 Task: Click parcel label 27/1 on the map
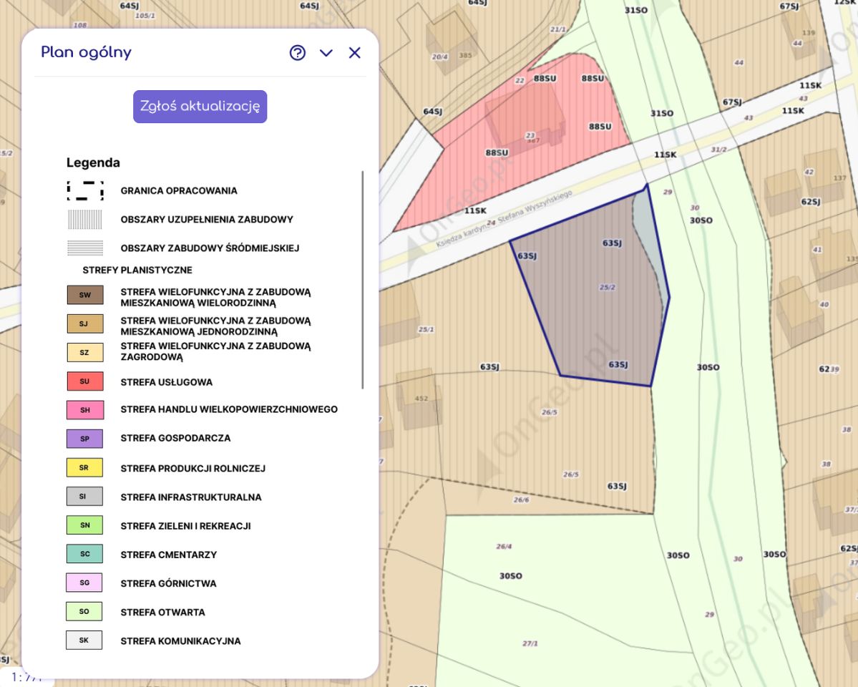click(530, 643)
